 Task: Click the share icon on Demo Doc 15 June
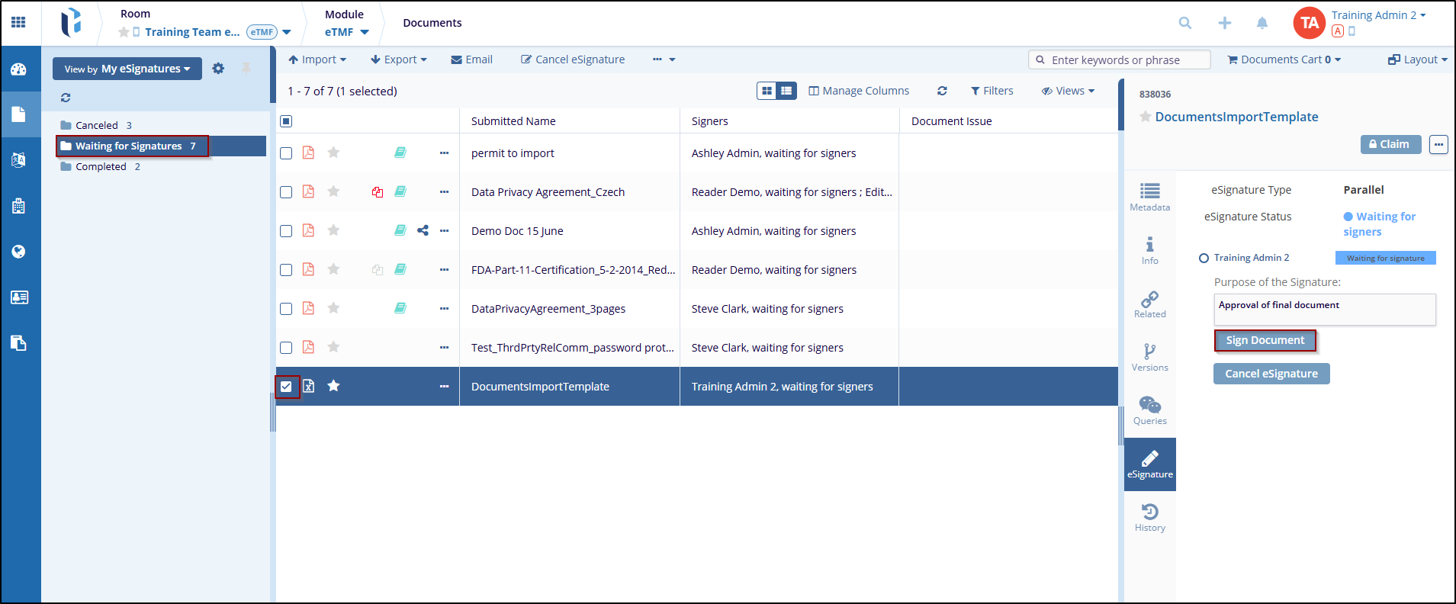pyautogui.click(x=423, y=230)
